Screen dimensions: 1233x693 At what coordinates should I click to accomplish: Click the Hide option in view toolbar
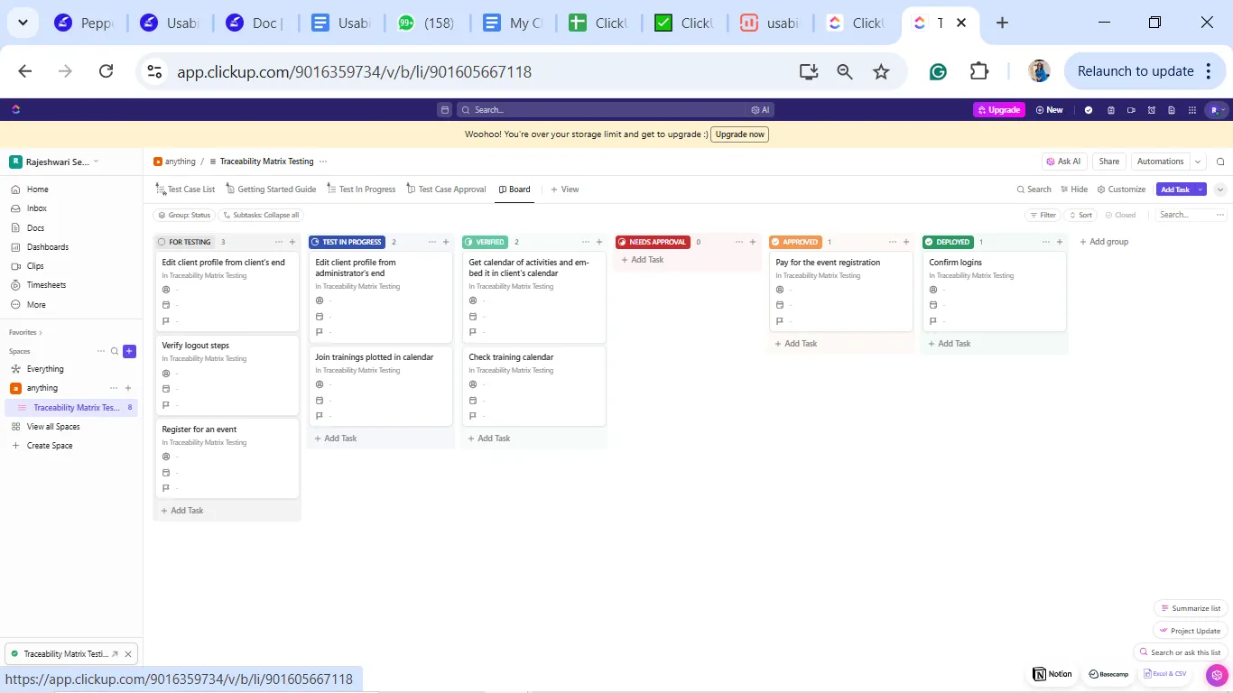[1074, 189]
